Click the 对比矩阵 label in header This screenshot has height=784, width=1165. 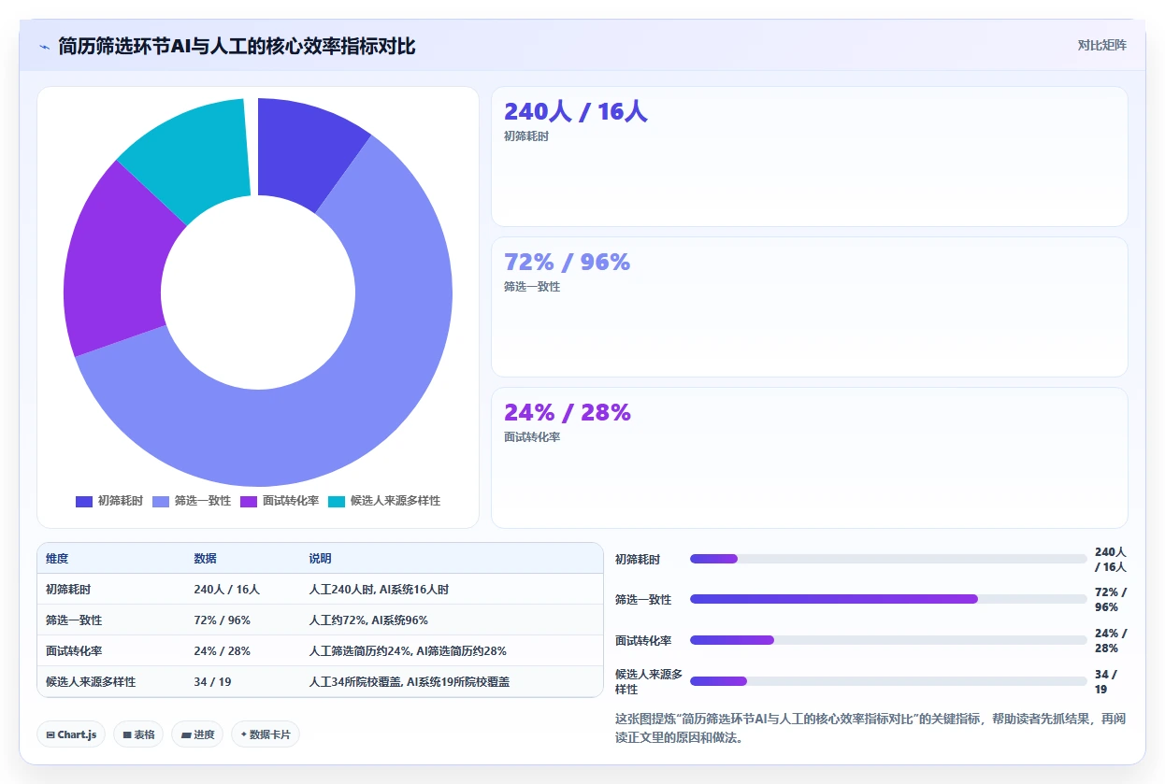pyautogui.click(x=1102, y=46)
